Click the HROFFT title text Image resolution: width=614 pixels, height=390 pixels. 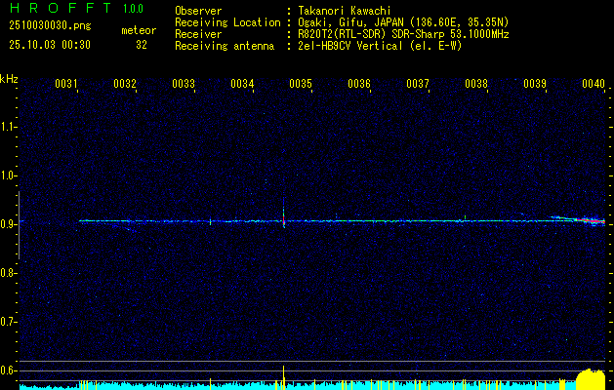click(x=61, y=8)
